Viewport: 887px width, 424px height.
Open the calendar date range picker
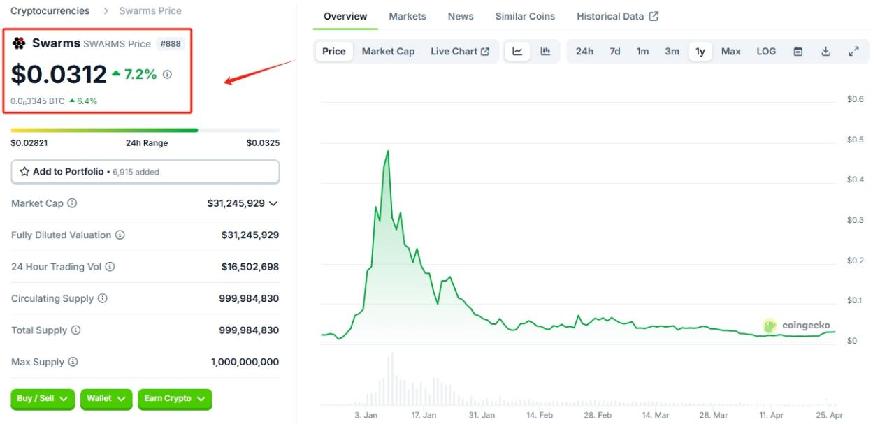[798, 51]
